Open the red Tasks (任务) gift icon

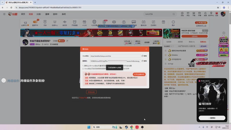click(x=217, y=14)
